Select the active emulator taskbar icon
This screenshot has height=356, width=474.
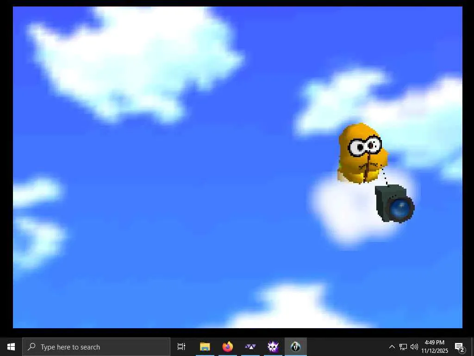[296, 347]
